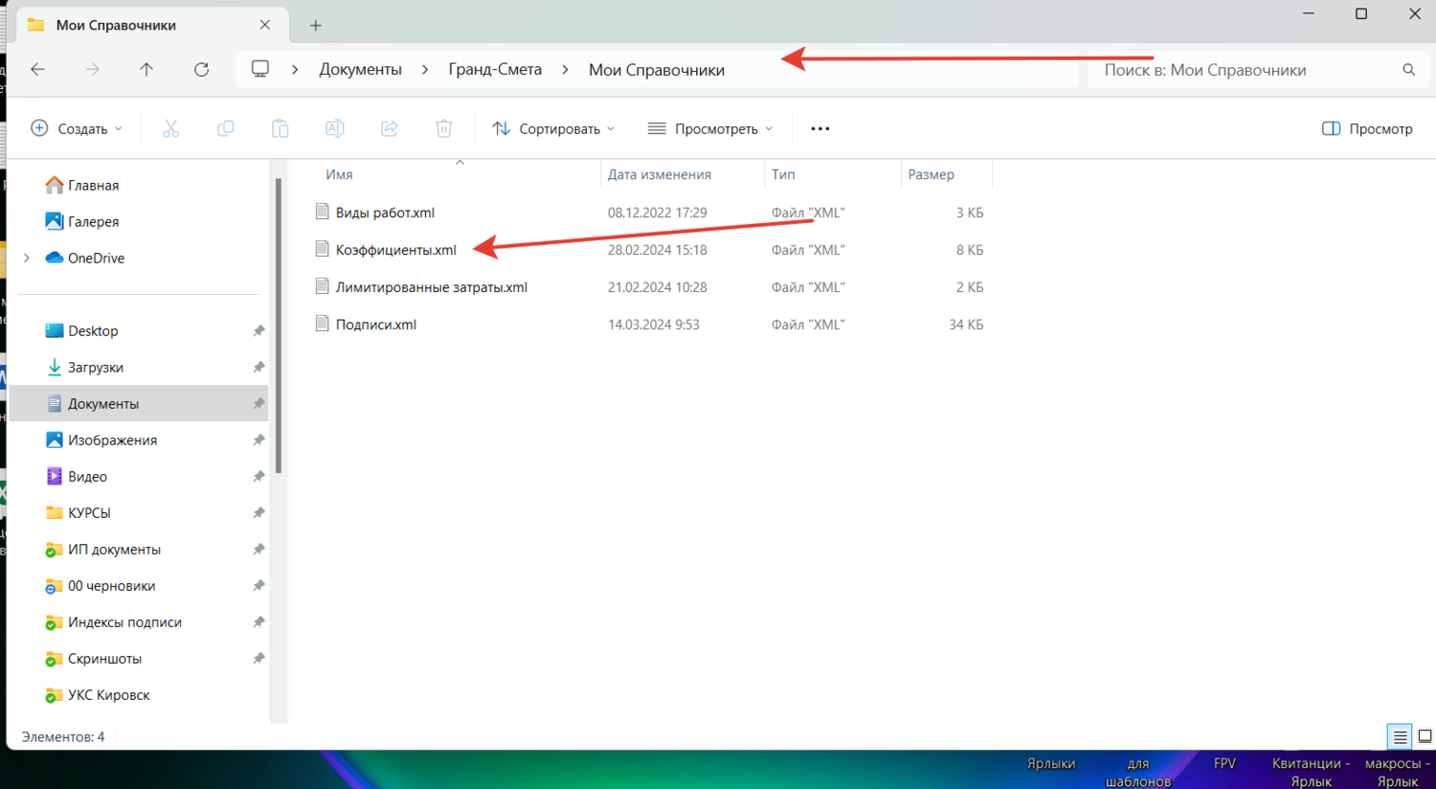Click Мои Справочники breadcrumb

click(657, 70)
